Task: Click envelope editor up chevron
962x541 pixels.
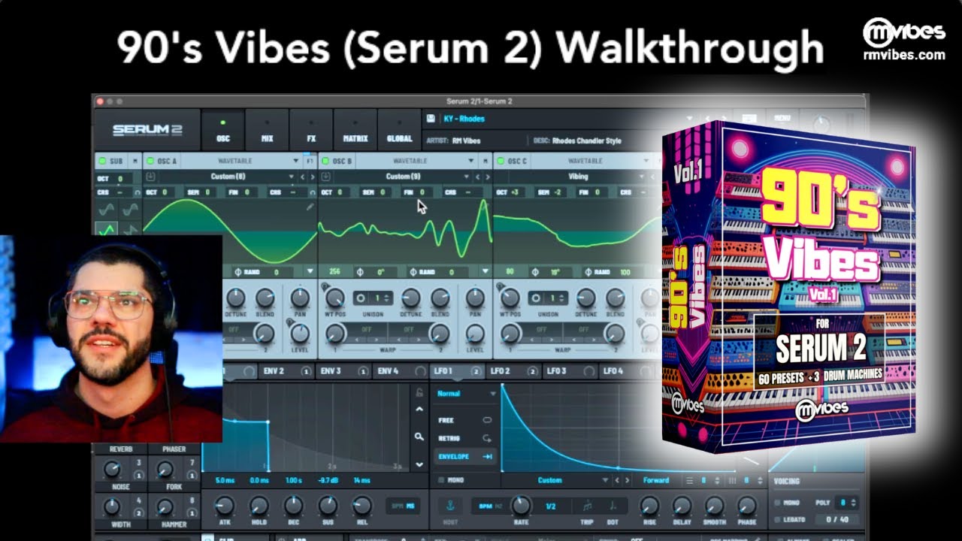Action: (x=419, y=410)
